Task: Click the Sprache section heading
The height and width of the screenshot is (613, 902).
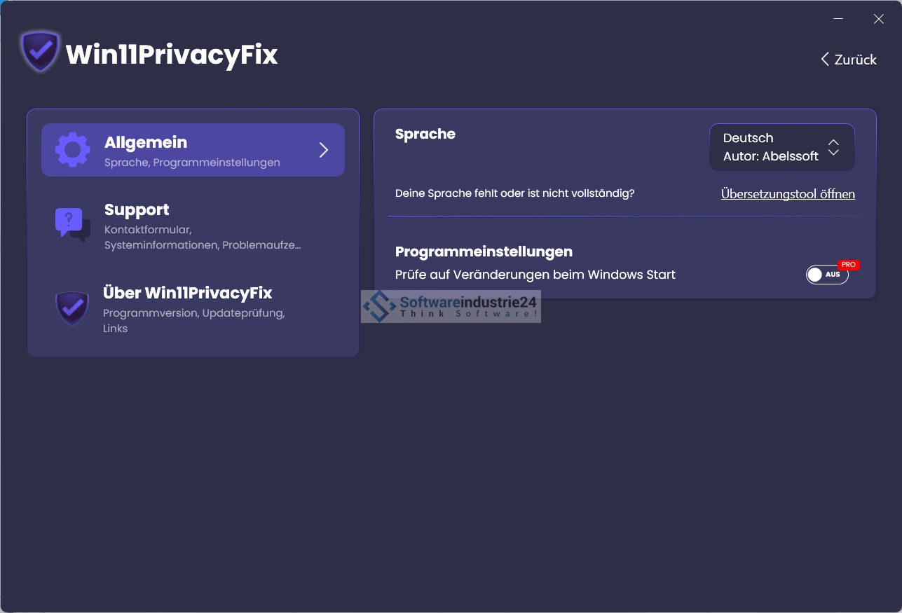Action: [x=425, y=134]
